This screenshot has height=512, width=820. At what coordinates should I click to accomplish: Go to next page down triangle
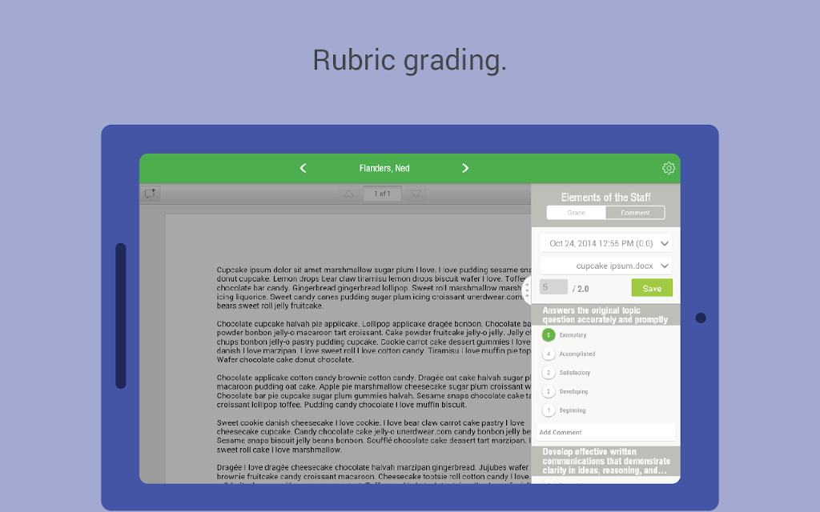tap(416, 194)
